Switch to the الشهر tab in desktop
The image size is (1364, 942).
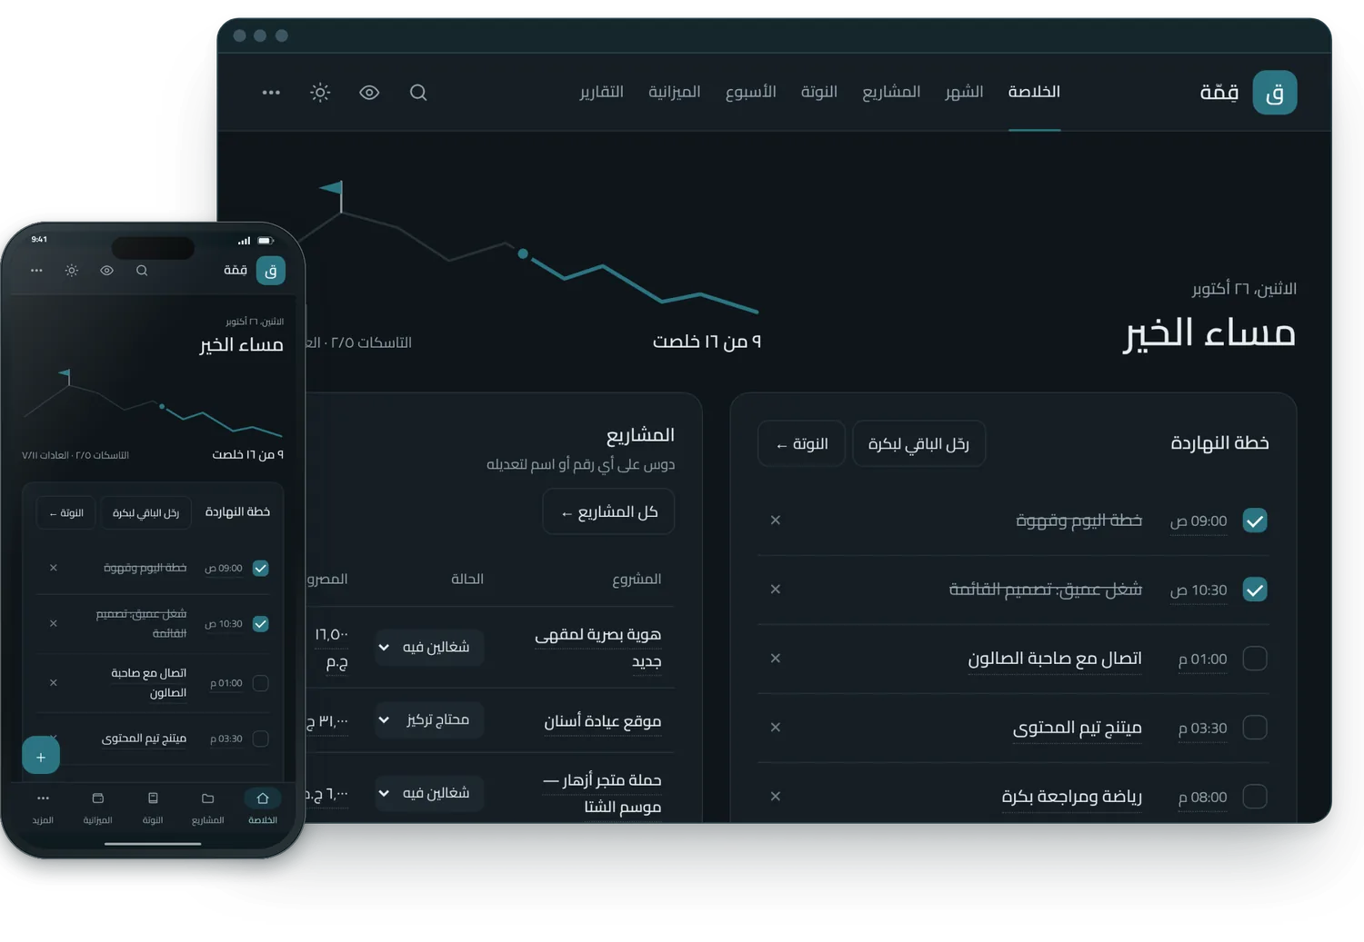pos(964,92)
